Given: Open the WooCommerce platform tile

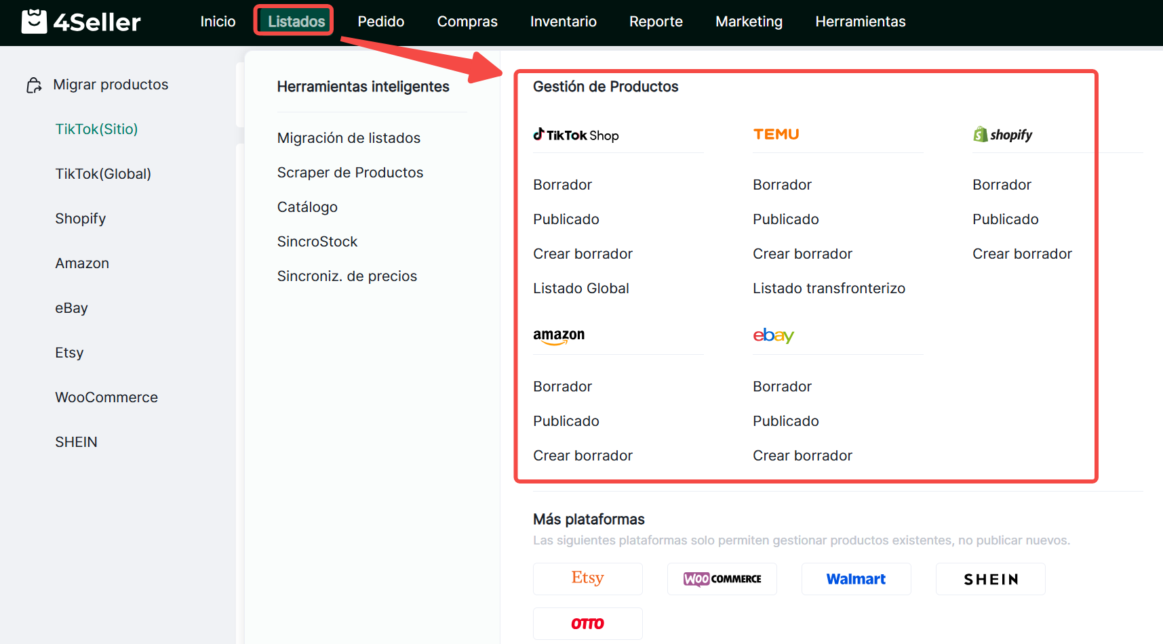Looking at the screenshot, I should pyautogui.click(x=722, y=579).
